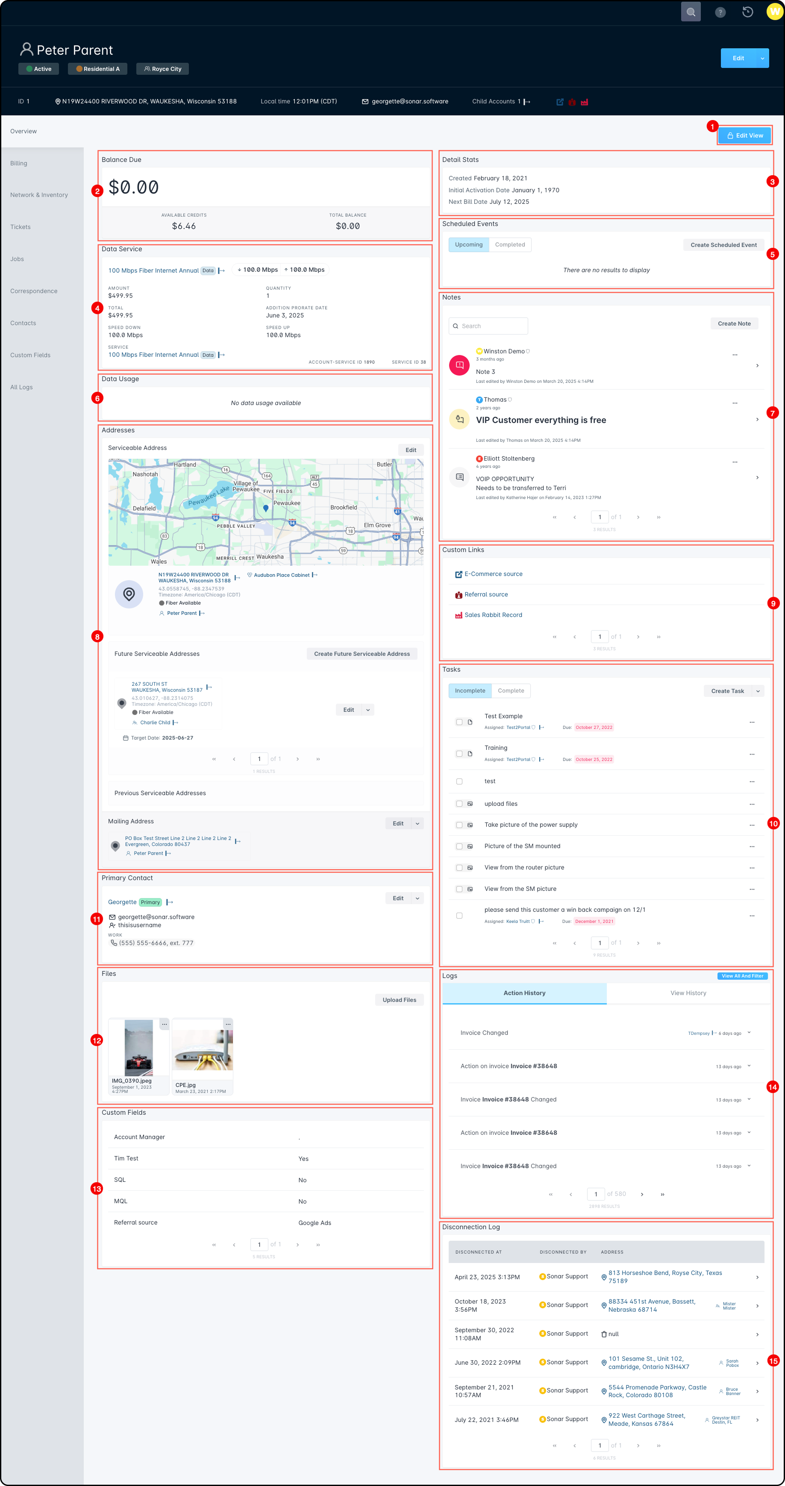Check View from the router picture checkbox
The image size is (785, 1486).
[x=459, y=868]
